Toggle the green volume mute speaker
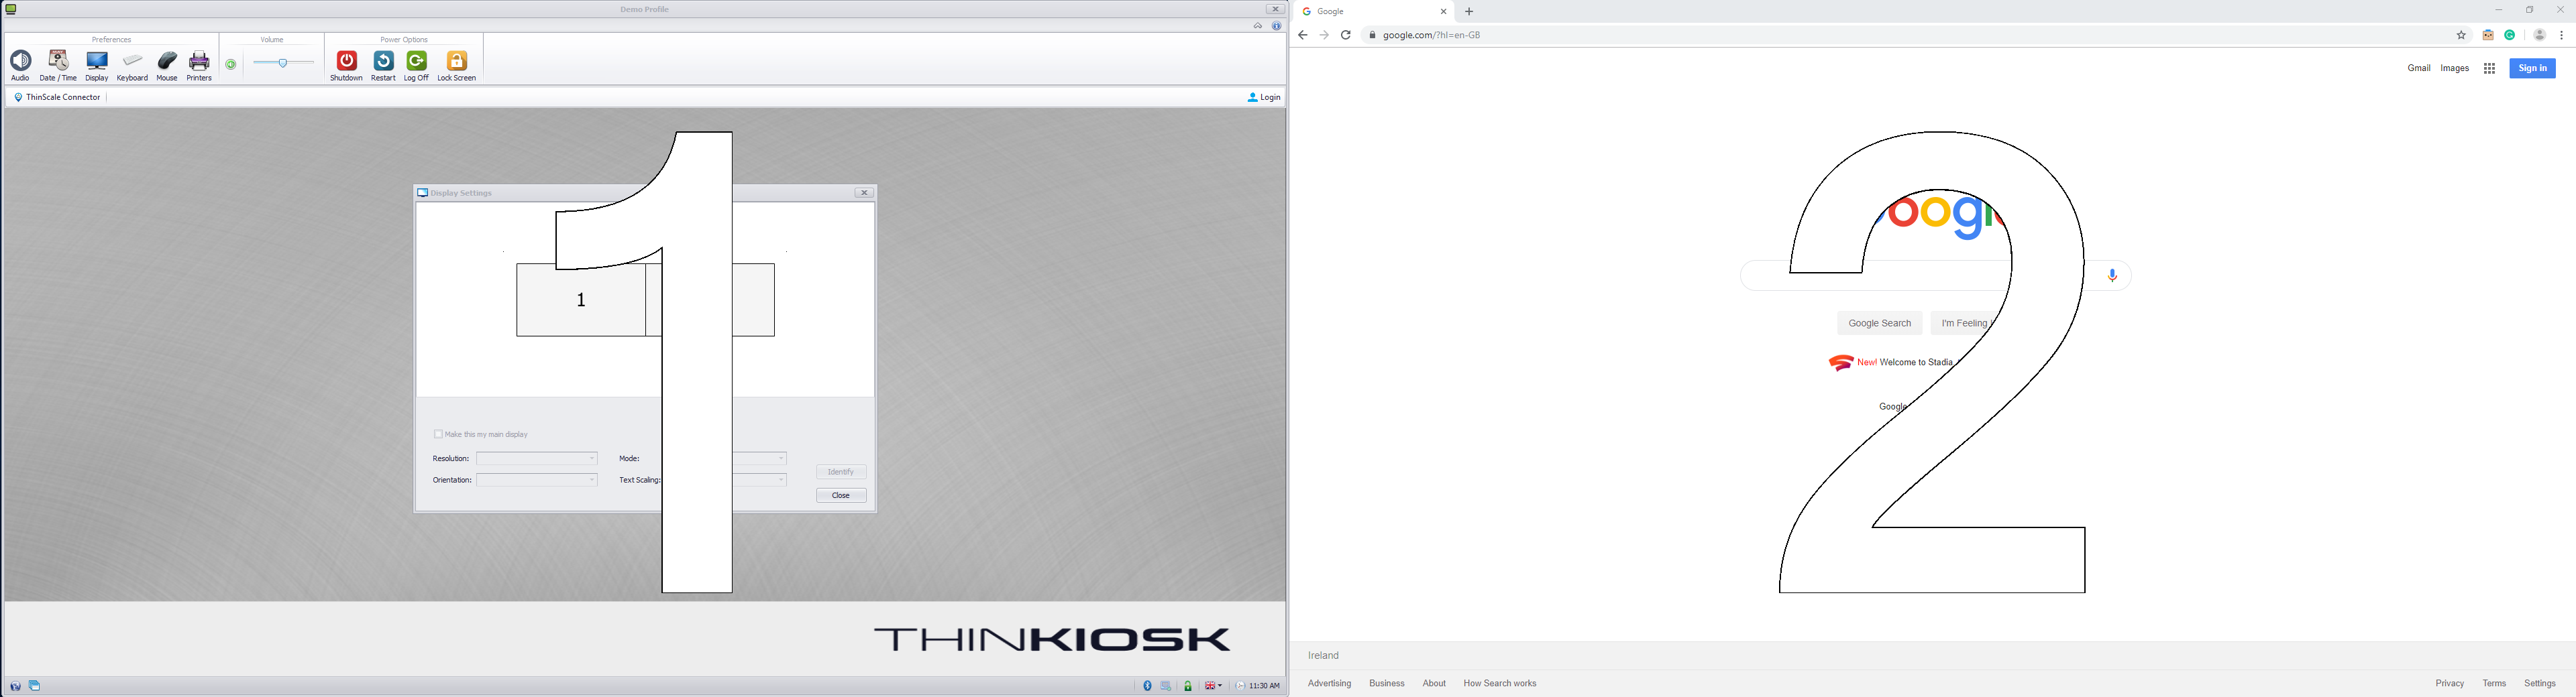Viewport: 2576px width, 697px height. click(231, 65)
